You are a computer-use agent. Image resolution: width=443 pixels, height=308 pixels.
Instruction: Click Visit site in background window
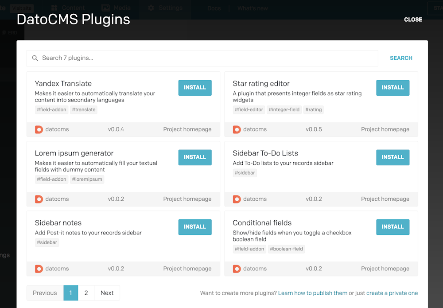(x=22, y=8)
